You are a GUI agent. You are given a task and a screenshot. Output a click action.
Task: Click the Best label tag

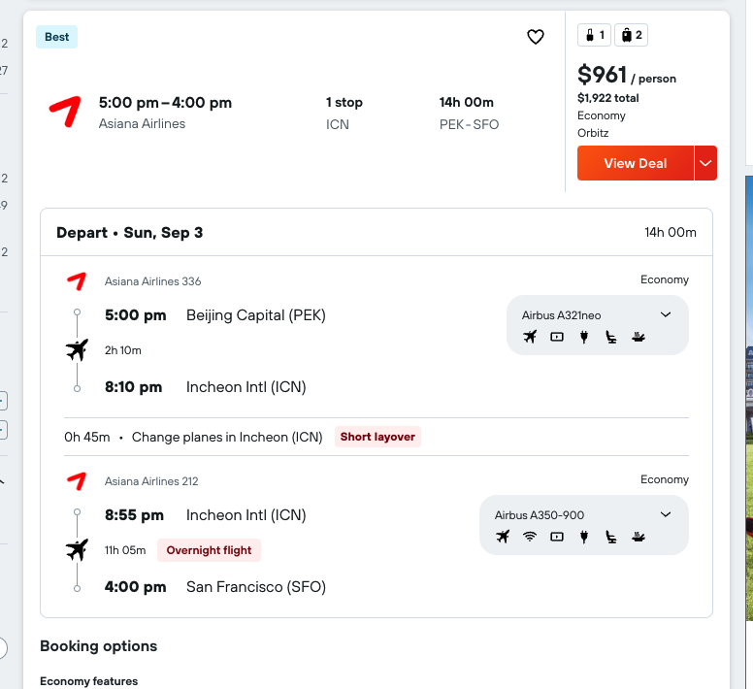(x=56, y=37)
